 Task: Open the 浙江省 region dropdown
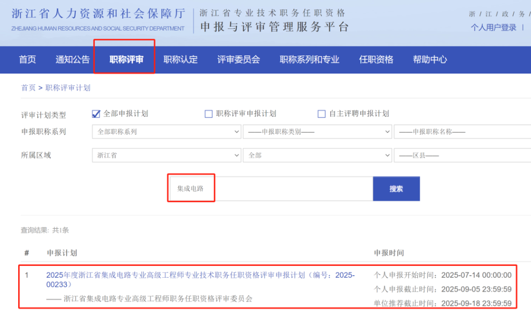point(166,155)
